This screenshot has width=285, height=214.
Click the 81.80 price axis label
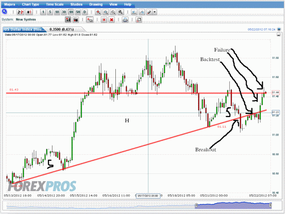tap(275, 58)
